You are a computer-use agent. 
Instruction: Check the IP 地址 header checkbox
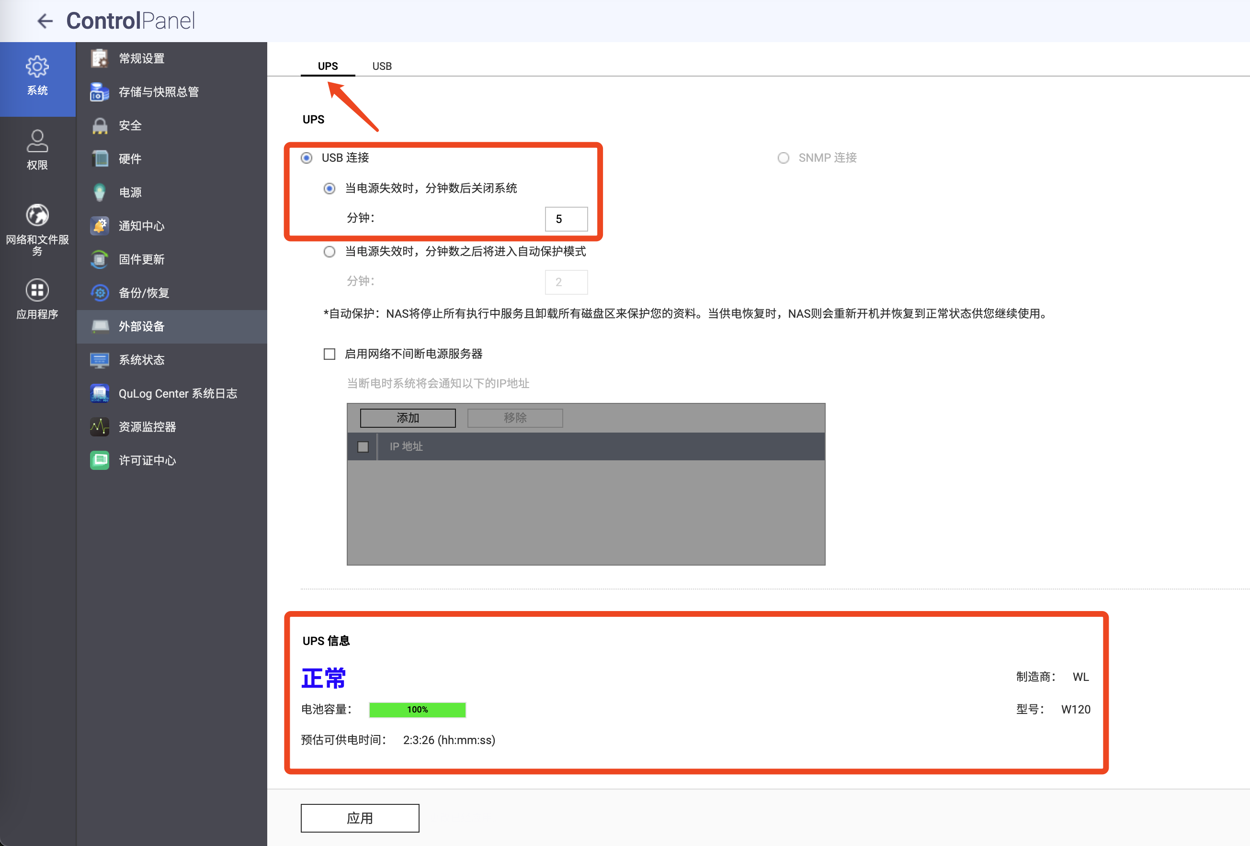(363, 446)
